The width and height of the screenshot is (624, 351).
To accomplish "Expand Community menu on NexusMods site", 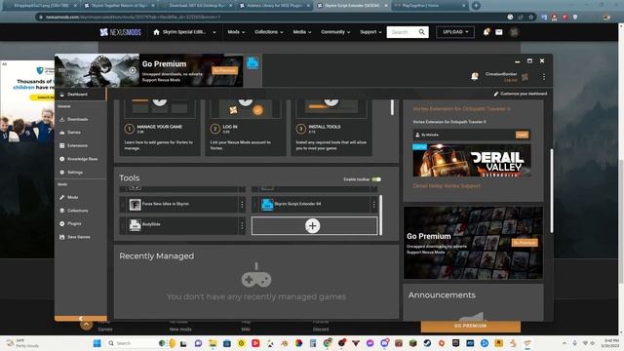I will (x=335, y=32).
